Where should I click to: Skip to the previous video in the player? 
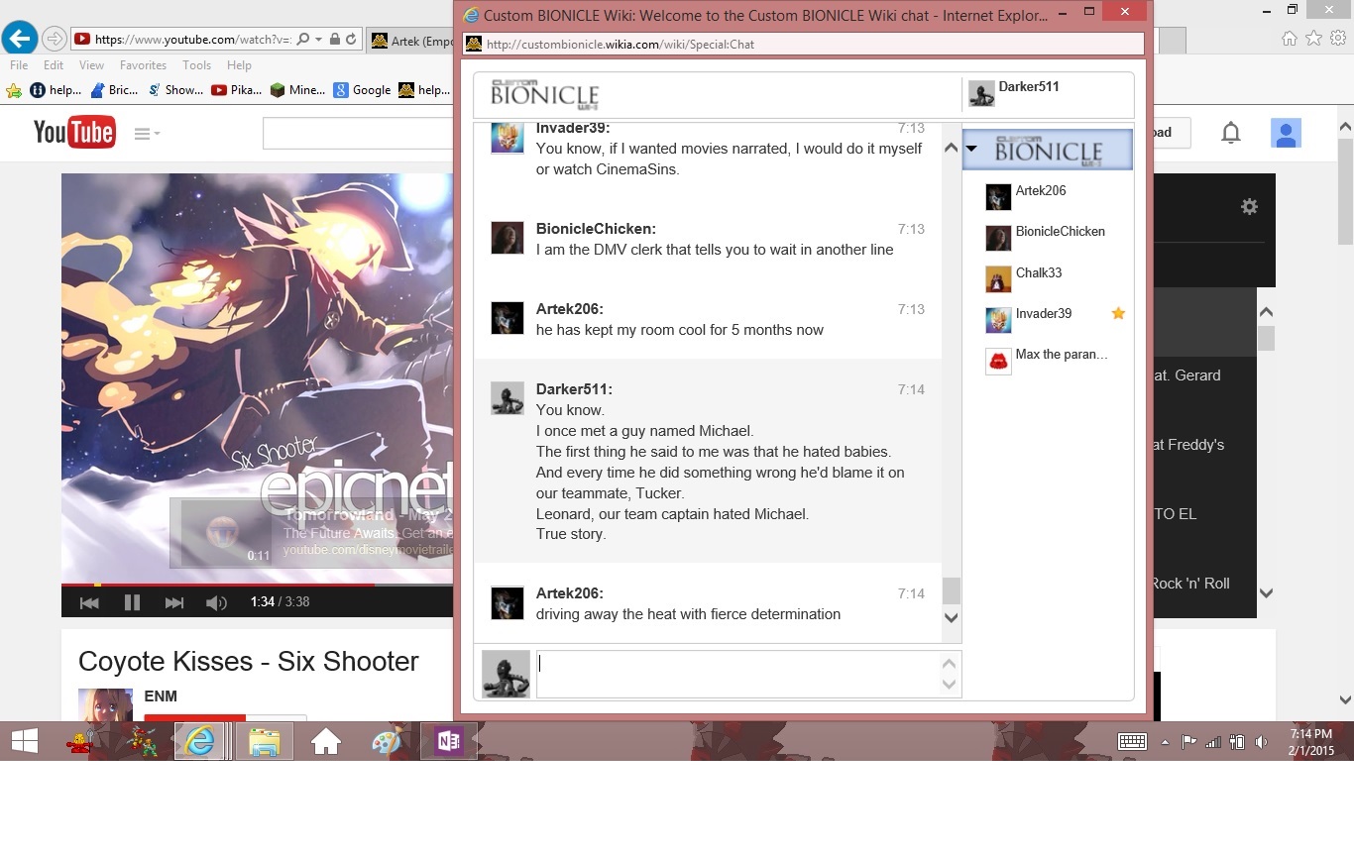pyautogui.click(x=89, y=602)
